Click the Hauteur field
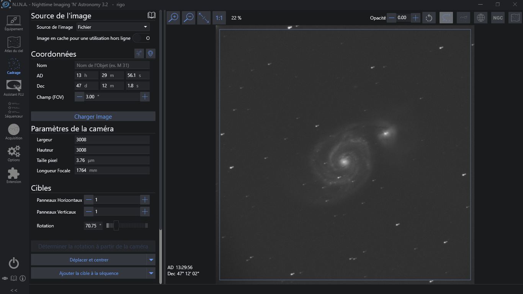 pos(112,150)
